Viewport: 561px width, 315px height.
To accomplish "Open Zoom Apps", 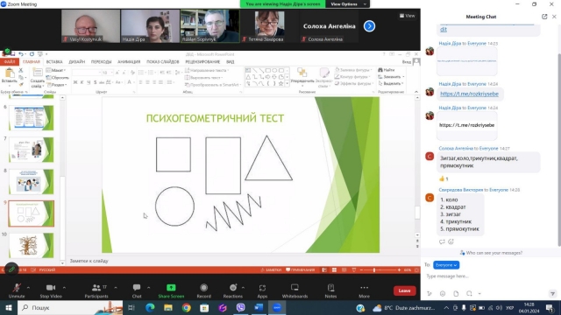I will (x=262, y=290).
